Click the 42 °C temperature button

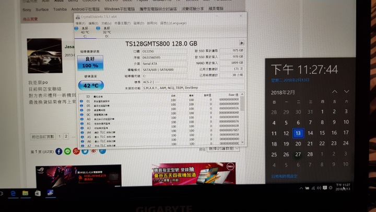[x=91, y=85]
